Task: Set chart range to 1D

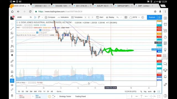Action: (19, 92)
